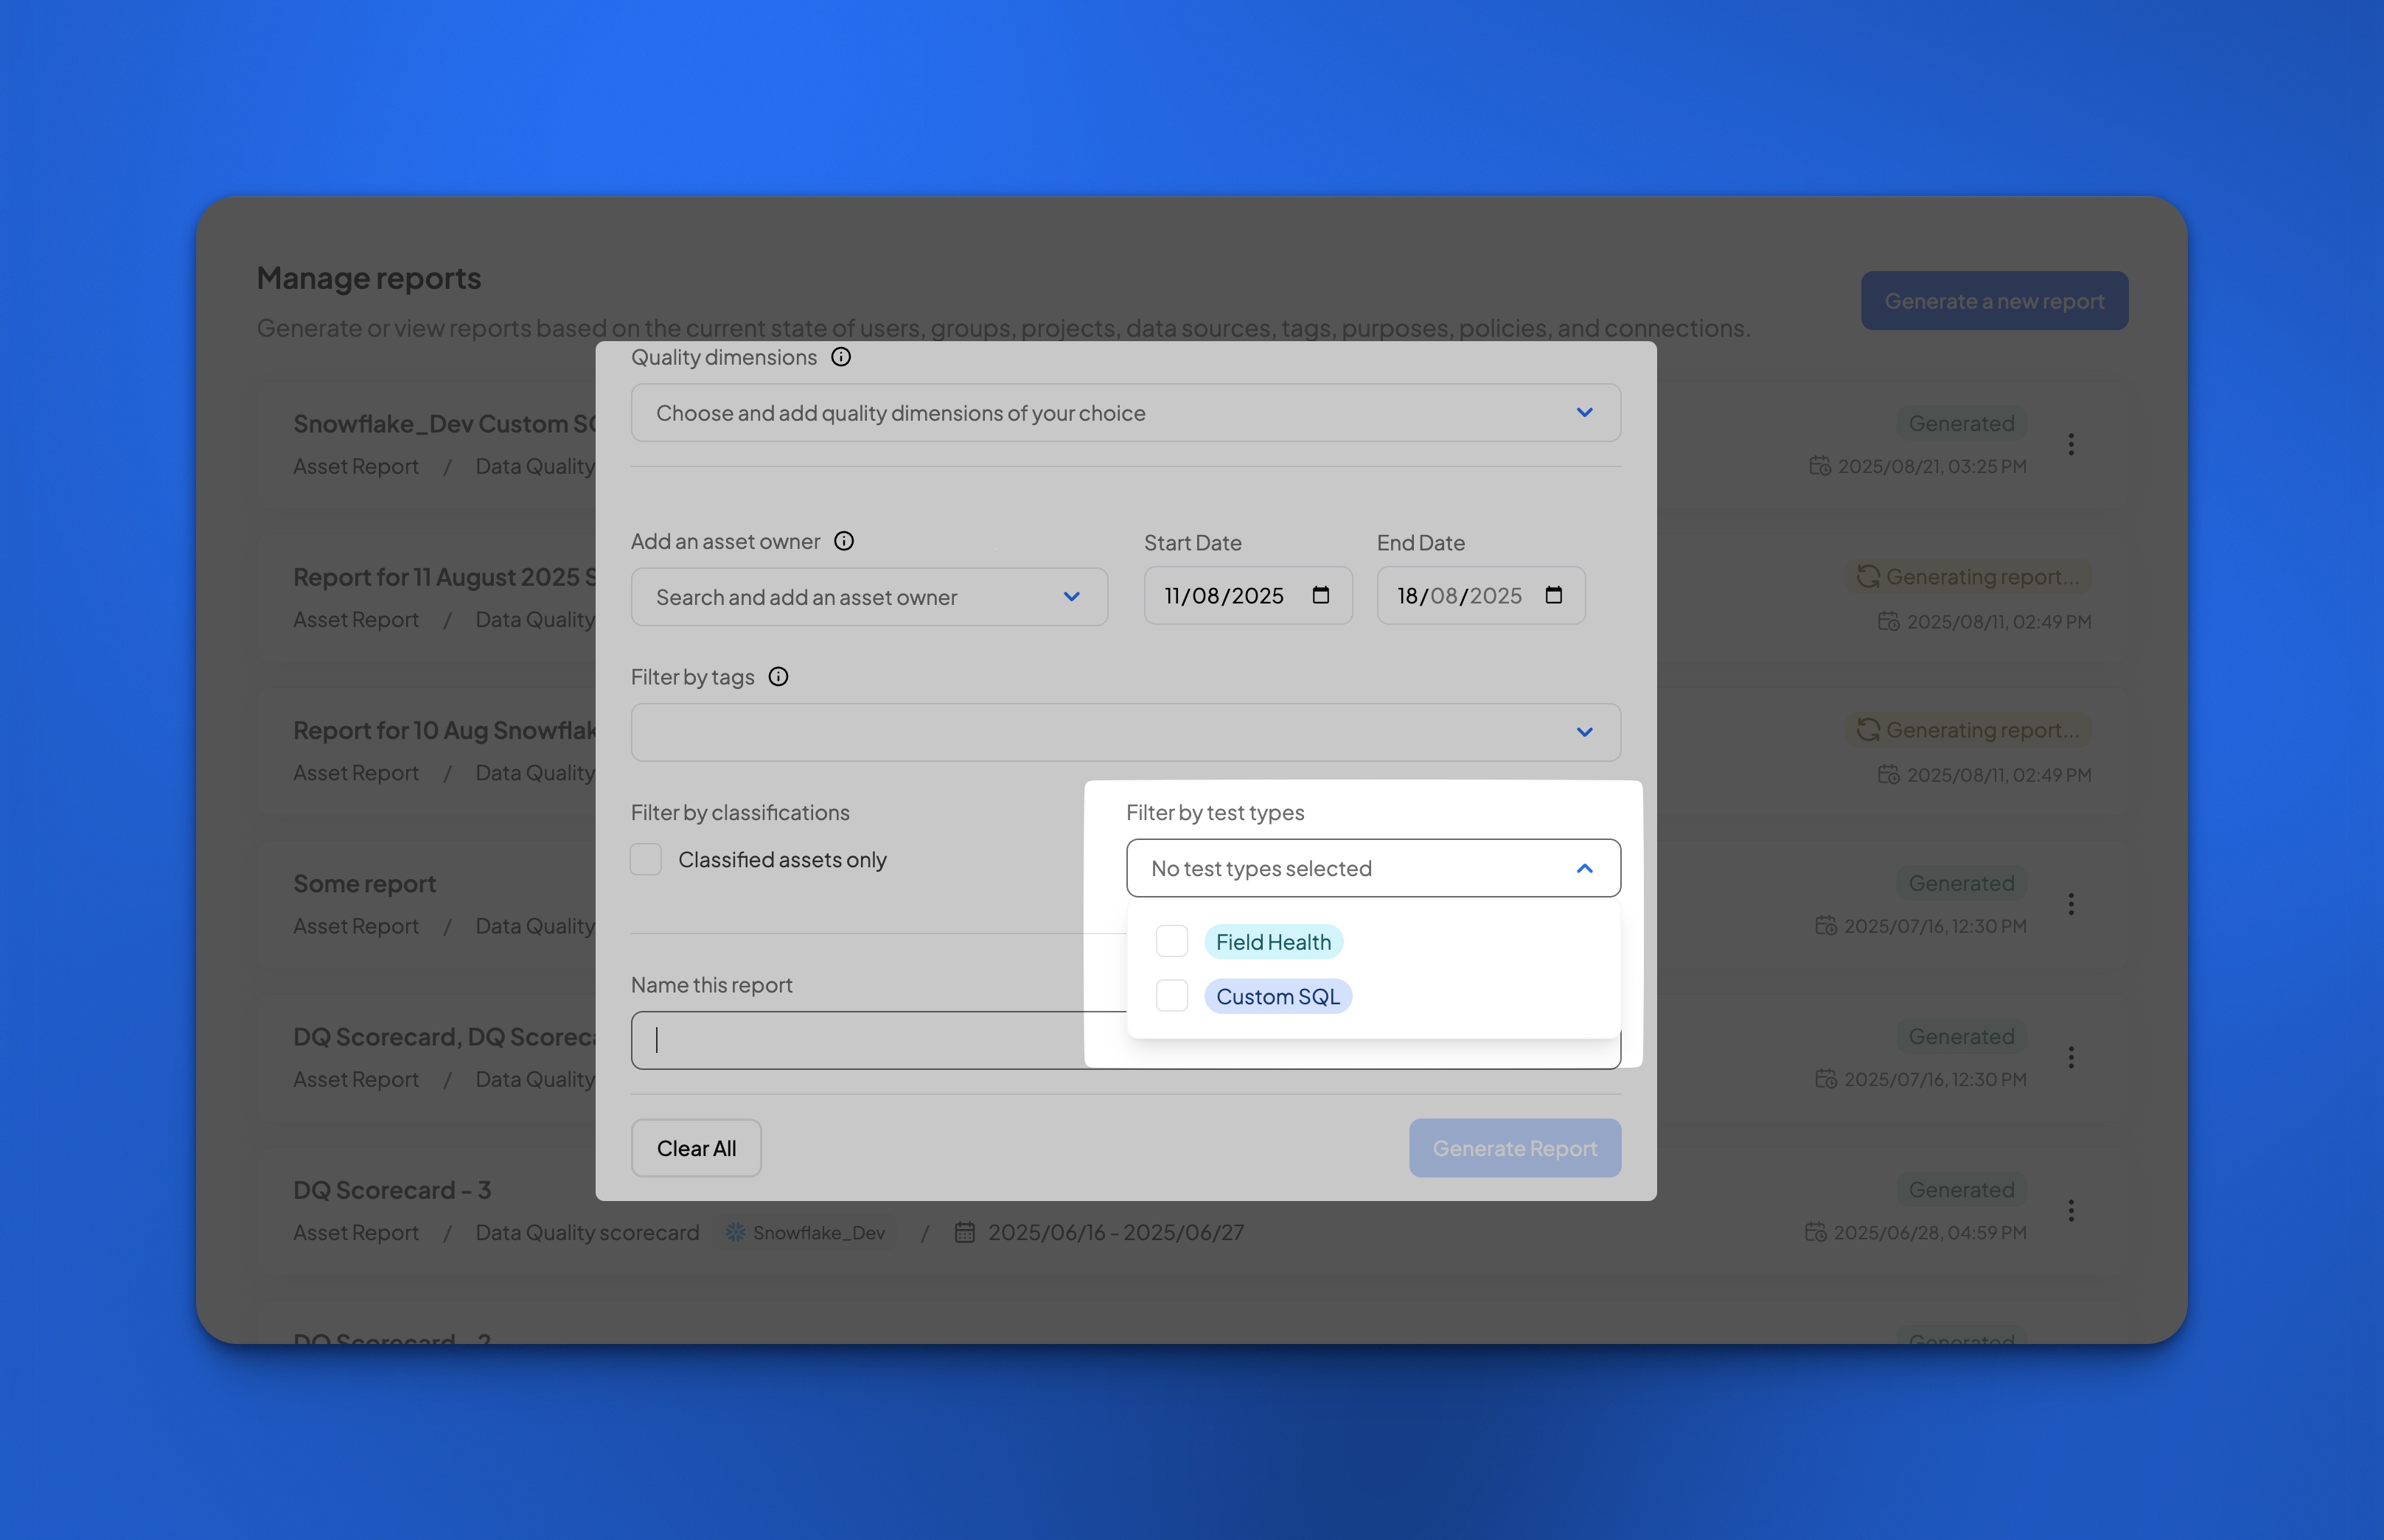
Task: Click the Quality dimensions info icon
Action: [841, 357]
